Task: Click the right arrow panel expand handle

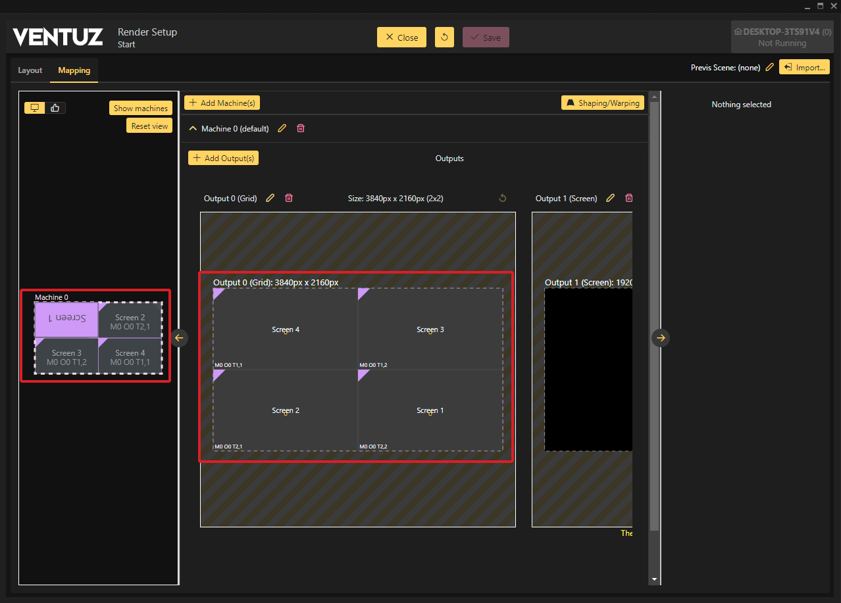Action: click(x=661, y=337)
